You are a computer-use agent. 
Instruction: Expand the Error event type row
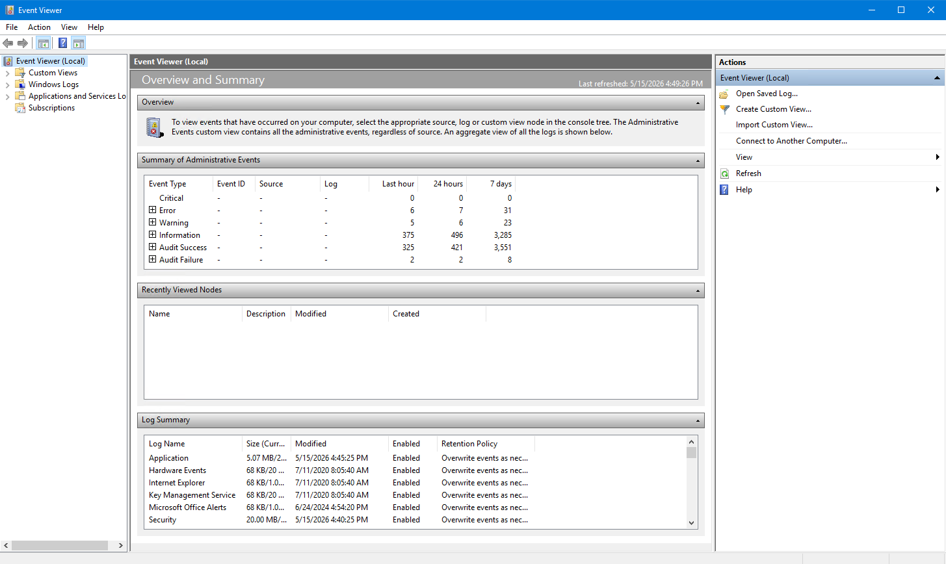(x=152, y=210)
